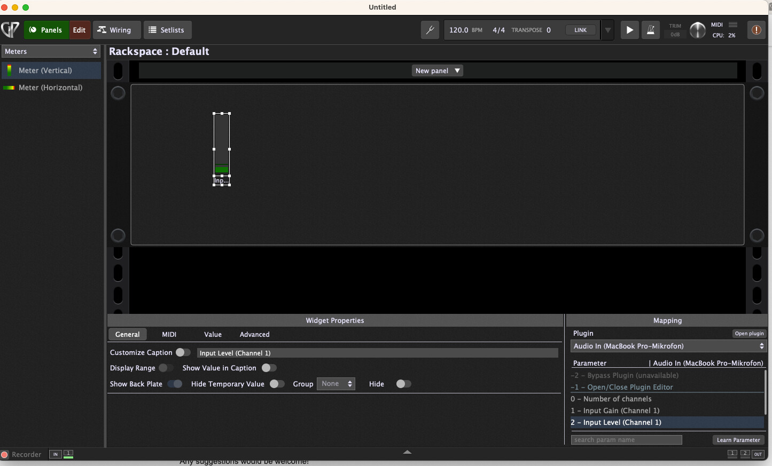This screenshot has height=466, width=772.
Task: Toggle Hide Temporary Value switch
Action: tap(277, 384)
